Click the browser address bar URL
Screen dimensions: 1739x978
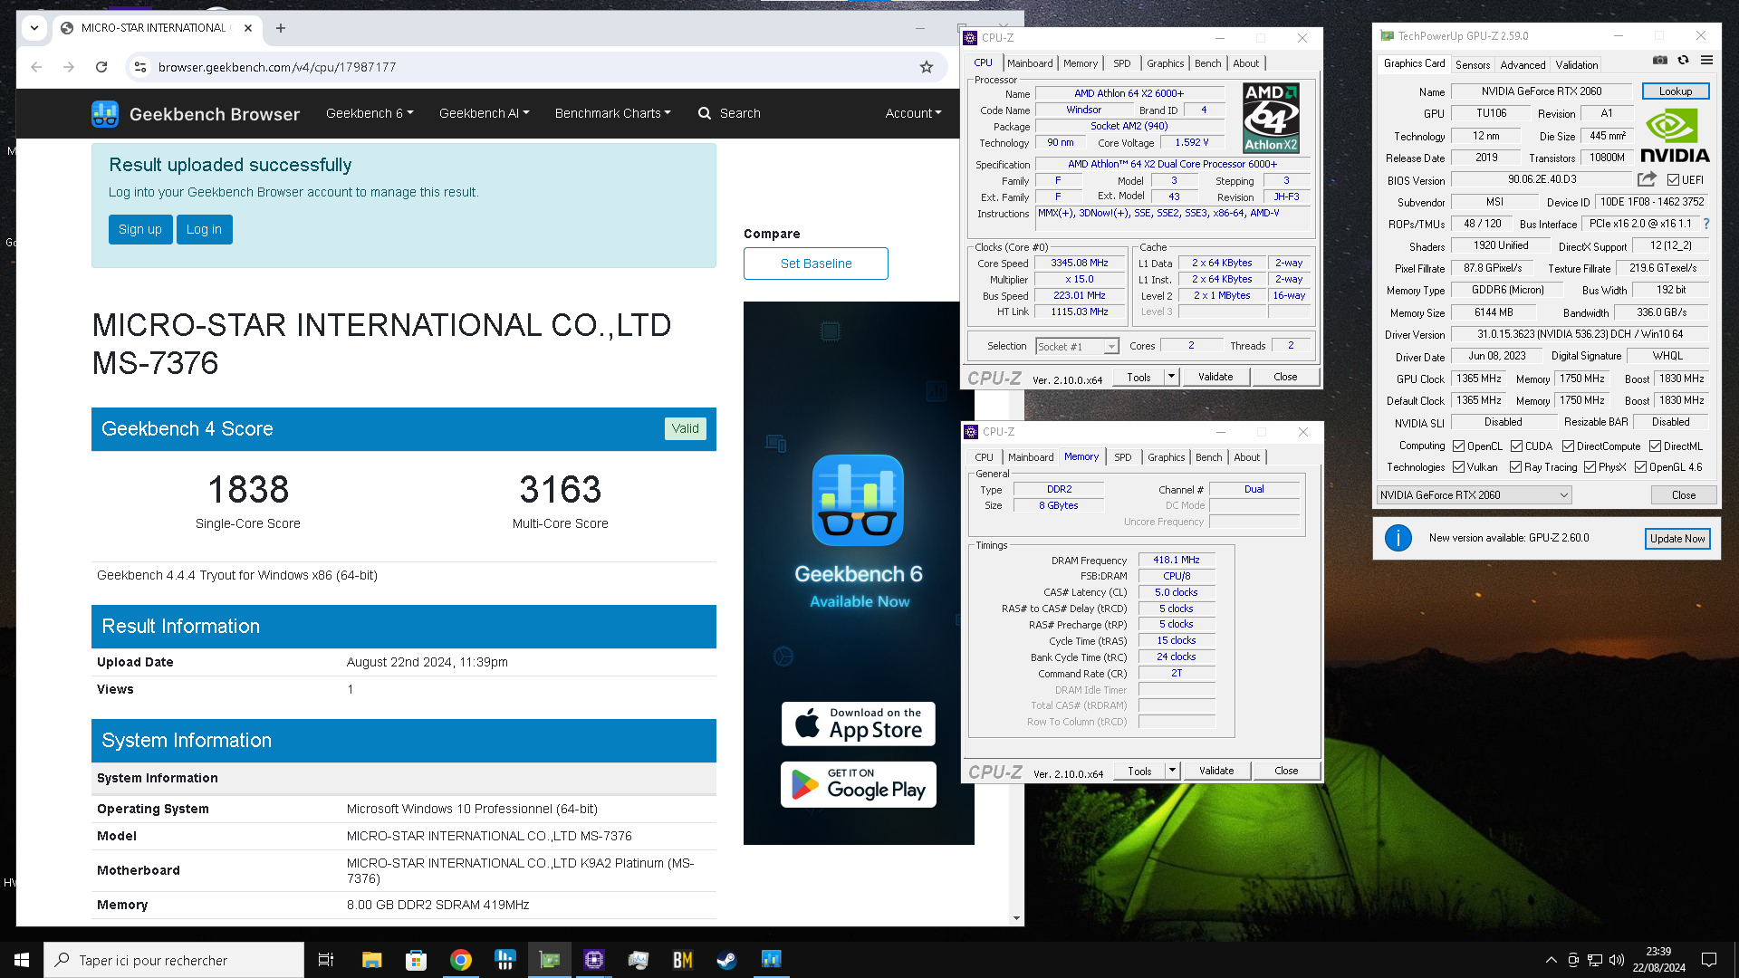pyautogui.click(x=276, y=67)
